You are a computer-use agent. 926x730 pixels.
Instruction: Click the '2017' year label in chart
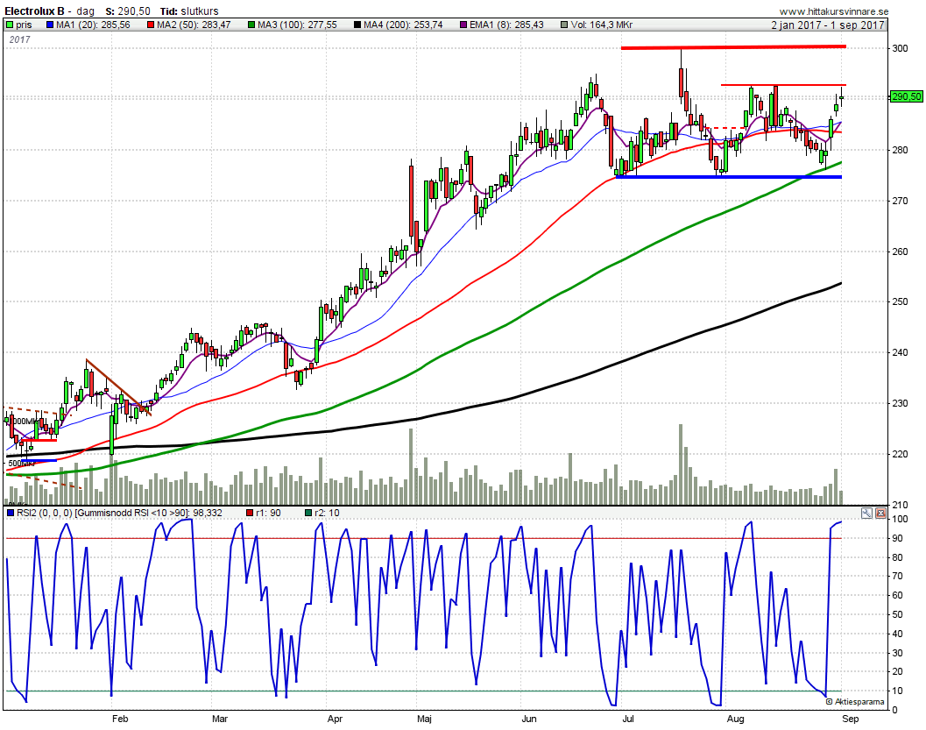click(x=19, y=39)
